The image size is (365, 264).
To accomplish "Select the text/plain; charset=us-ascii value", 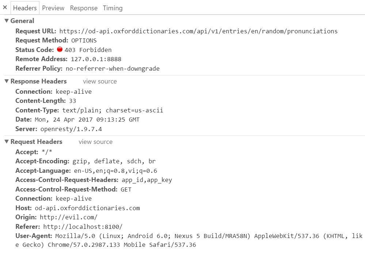I will [x=113, y=110].
